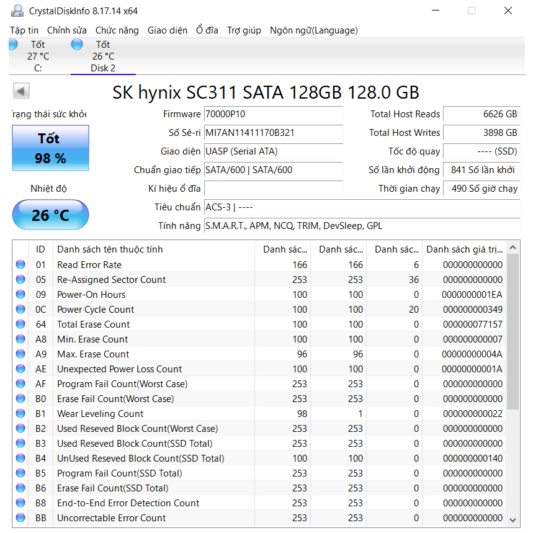Click status orb for Erase Fail Count(Worst Case)
Screen dimensions: 533x533
click(x=20, y=399)
